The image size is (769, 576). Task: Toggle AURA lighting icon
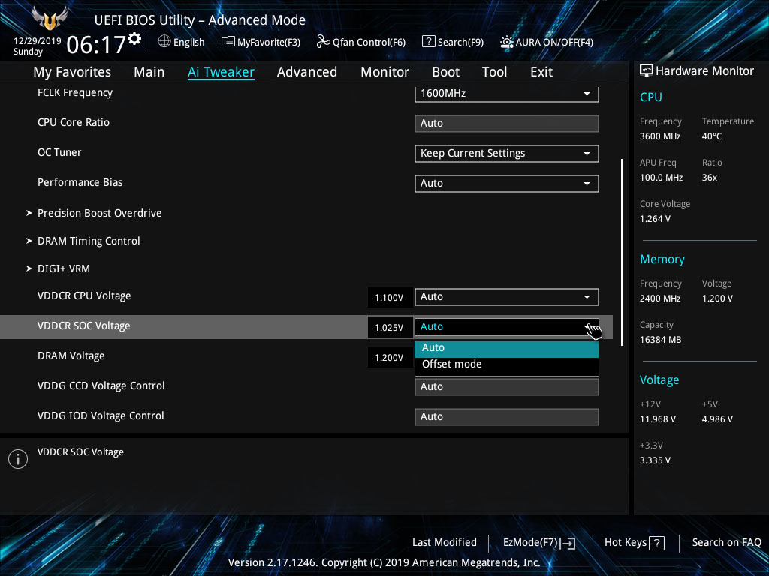pyautogui.click(x=507, y=42)
